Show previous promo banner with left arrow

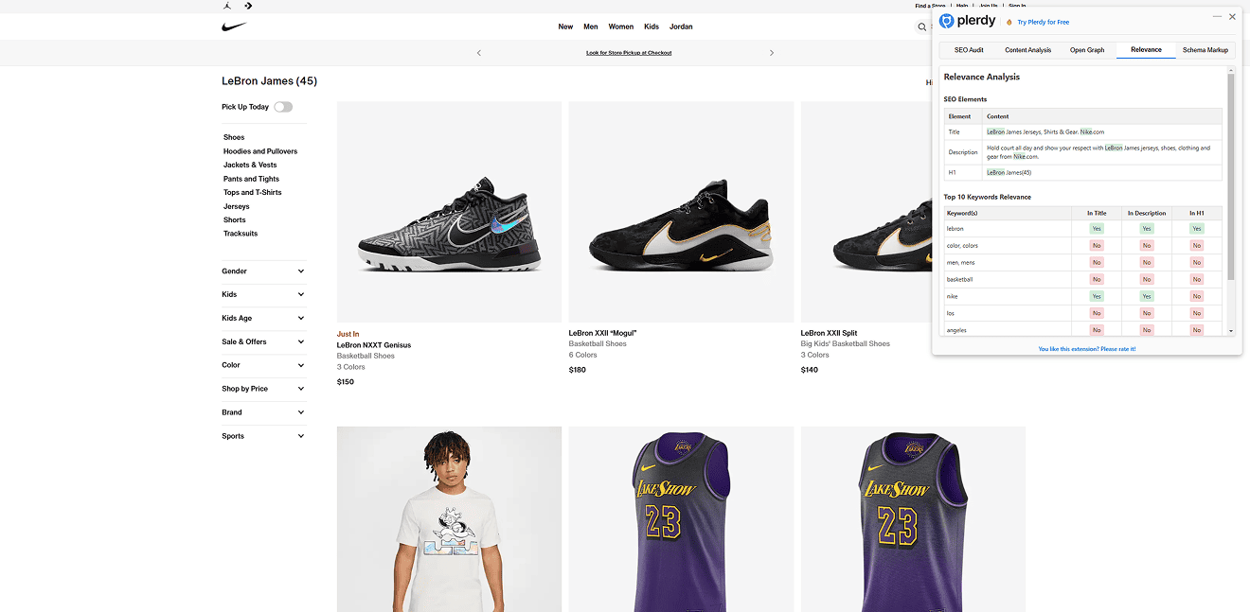pyautogui.click(x=479, y=53)
